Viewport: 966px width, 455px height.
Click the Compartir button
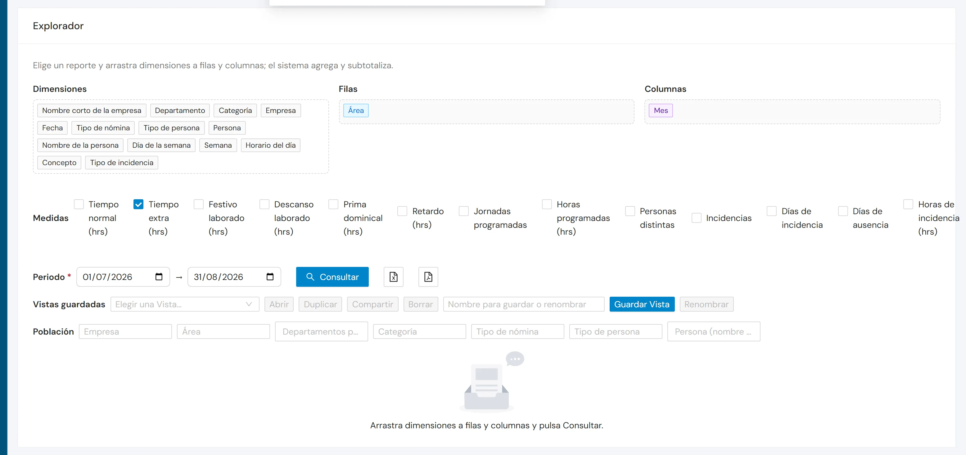click(372, 304)
